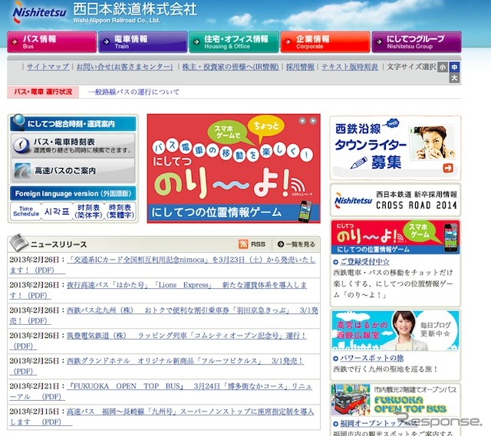This screenshot has width=491, height=436.
Task: Open the 时刻表 (简体字) button
Action: point(89,211)
